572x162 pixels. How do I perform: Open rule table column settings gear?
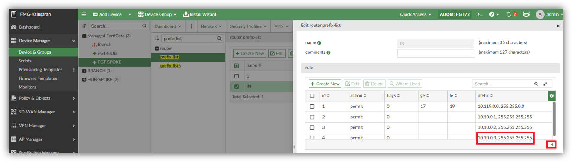552,96
